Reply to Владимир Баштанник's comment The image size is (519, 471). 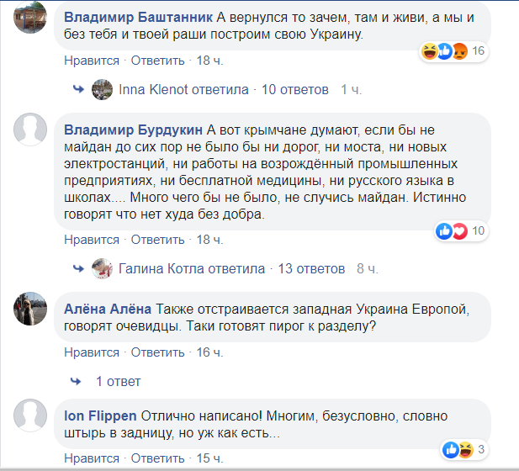click(x=157, y=60)
